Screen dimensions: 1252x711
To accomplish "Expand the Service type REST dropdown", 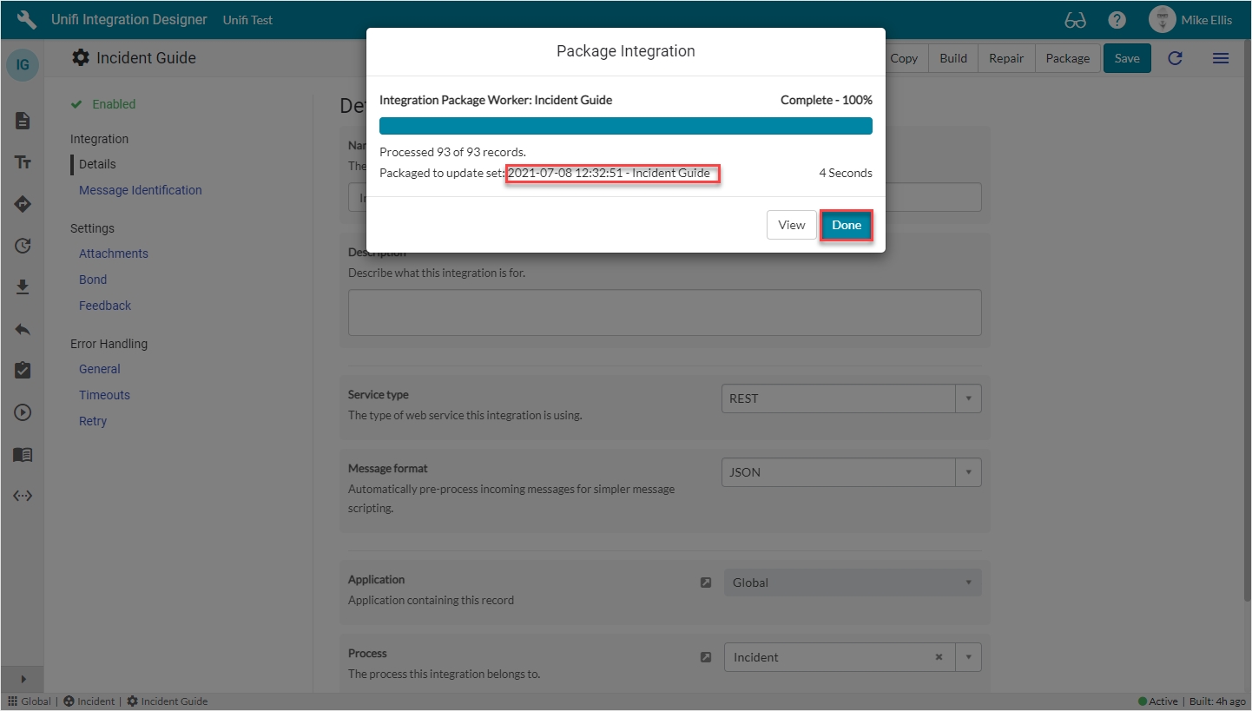I will click(x=968, y=398).
